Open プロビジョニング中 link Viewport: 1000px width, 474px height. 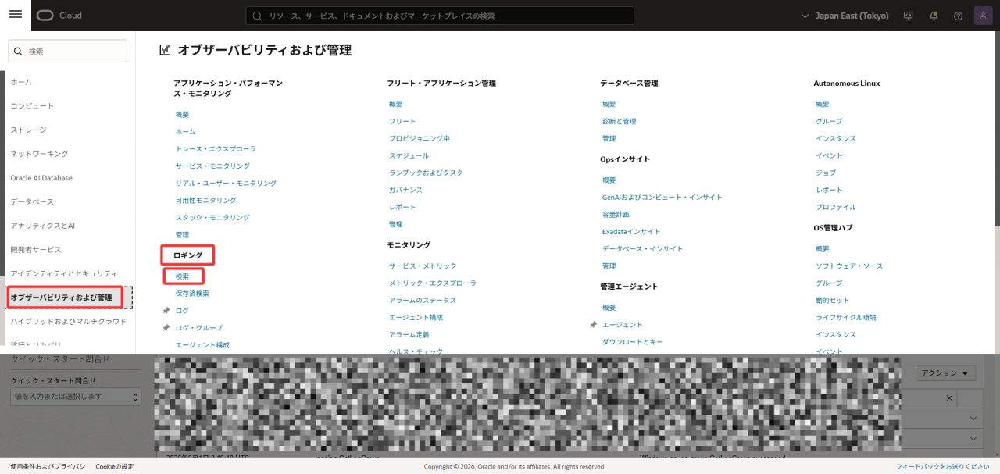(x=420, y=138)
